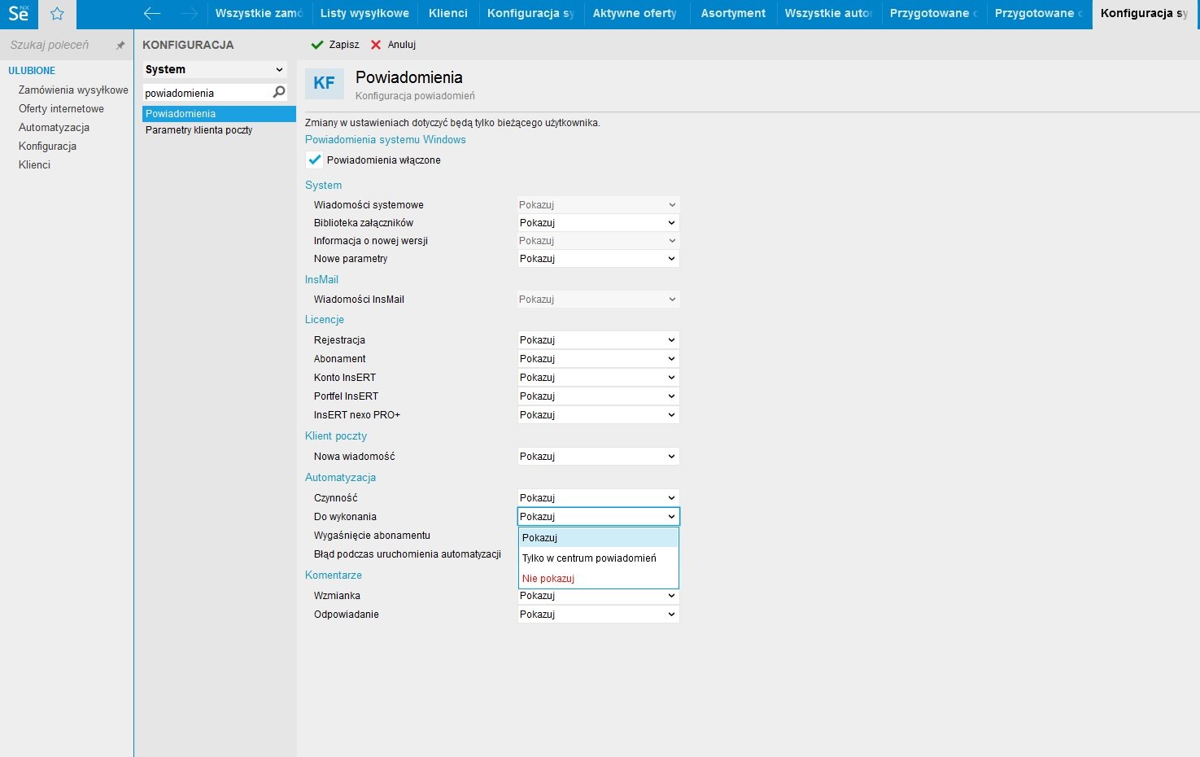Open the Nowa wiadomość notification dropdown
The image size is (1200, 757).
(x=598, y=457)
